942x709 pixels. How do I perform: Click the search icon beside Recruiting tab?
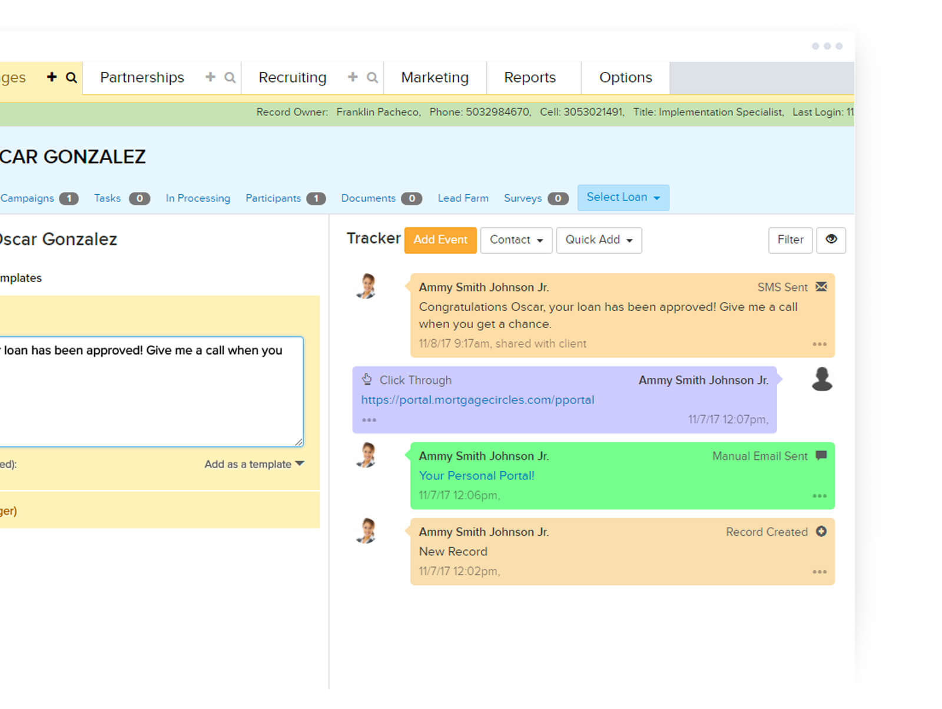click(x=372, y=77)
